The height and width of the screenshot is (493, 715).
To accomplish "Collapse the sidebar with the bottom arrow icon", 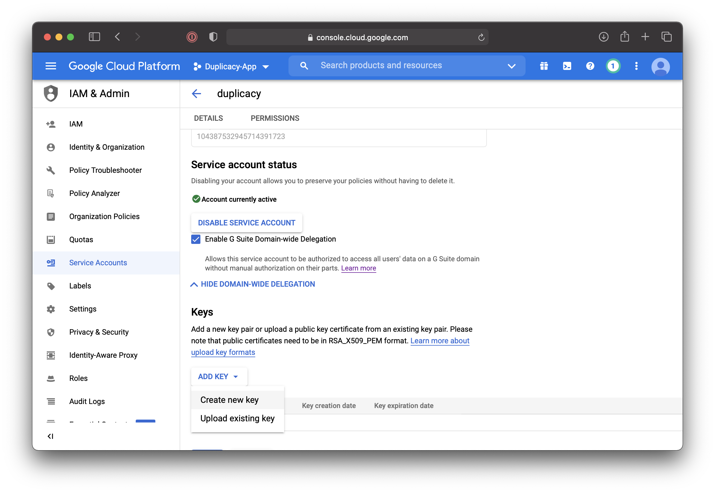I will [51, 436].
